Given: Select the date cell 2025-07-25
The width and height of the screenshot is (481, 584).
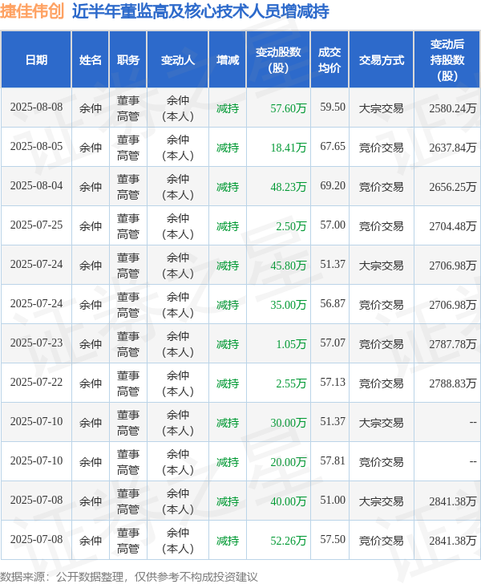Looking at the screenshot, I should [37, 225].
